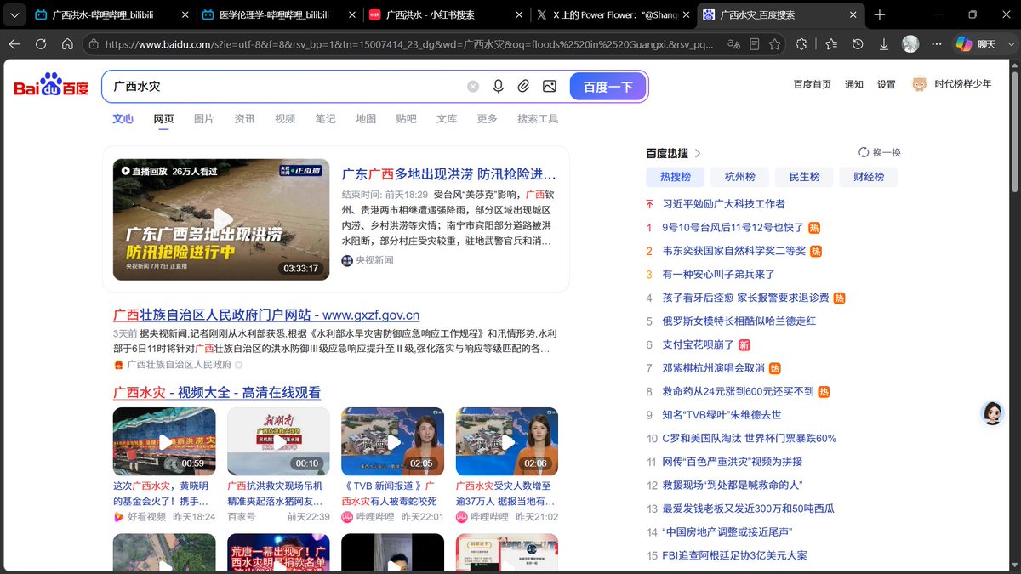Refresh the current Baidu page
This screenshot has width=1021, height=574.
tap(40, 44)
